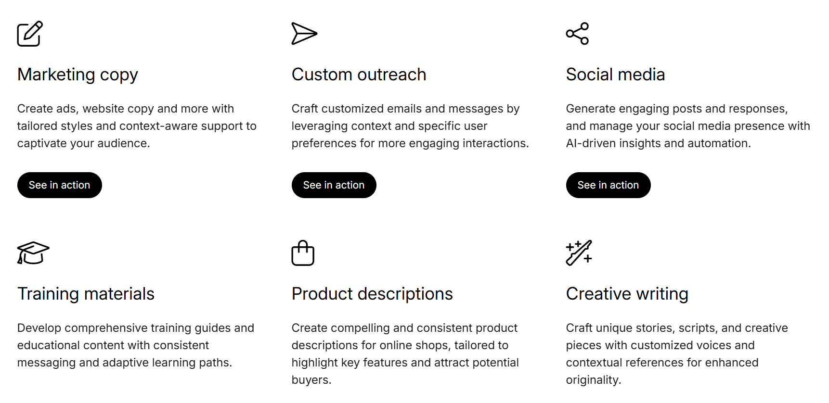Viewport: 829px width, 403px height.
Task: Click the paragraph starting "Craft customized emails"
Action: click(410, 126)
